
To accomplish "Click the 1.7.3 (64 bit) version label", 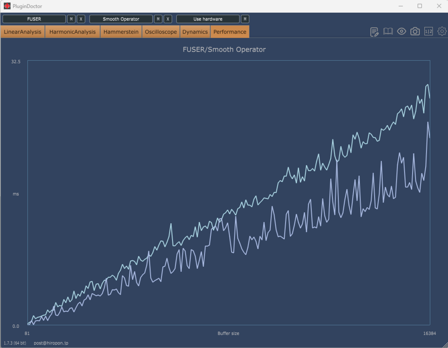I will [15, 343].
